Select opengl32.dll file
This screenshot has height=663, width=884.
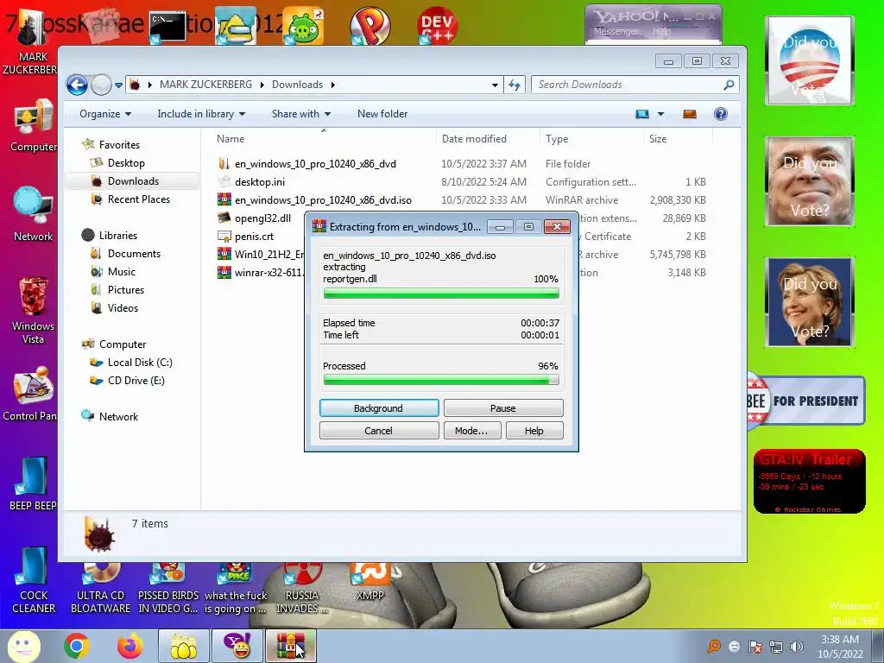click(262, 218)
